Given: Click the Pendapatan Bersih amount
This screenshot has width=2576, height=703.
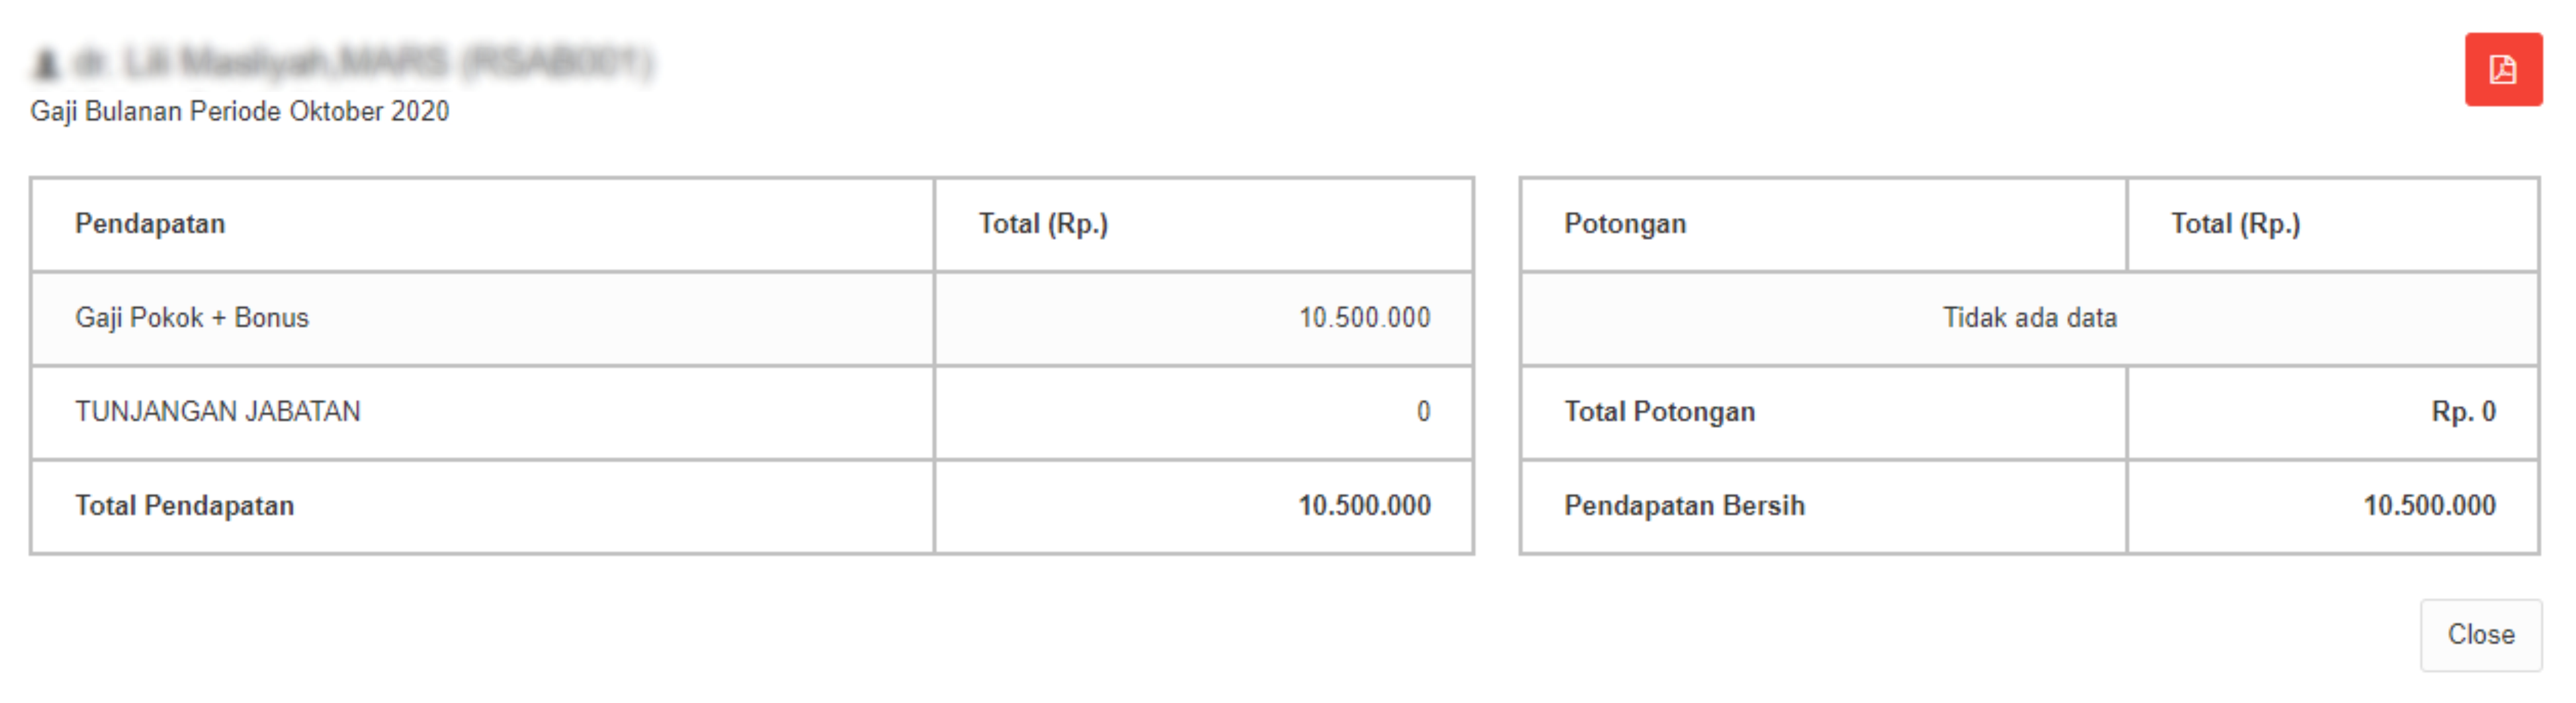Looking at the screenshot, I should pyautogui.click(x=2429, y=505).
